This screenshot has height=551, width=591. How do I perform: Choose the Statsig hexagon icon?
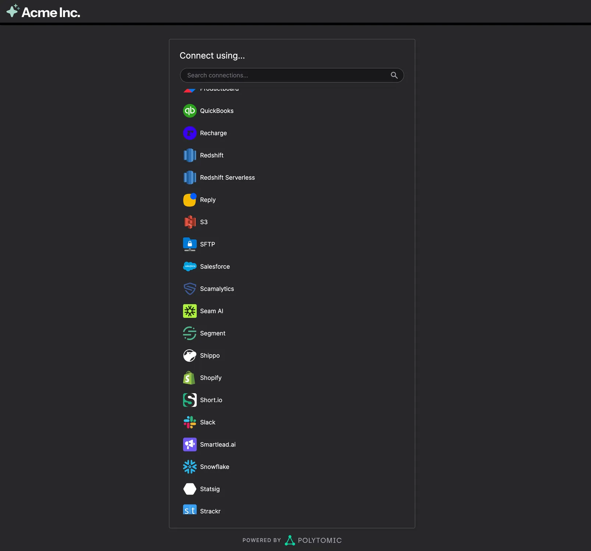pyautogui.click(x=190, y=489)
